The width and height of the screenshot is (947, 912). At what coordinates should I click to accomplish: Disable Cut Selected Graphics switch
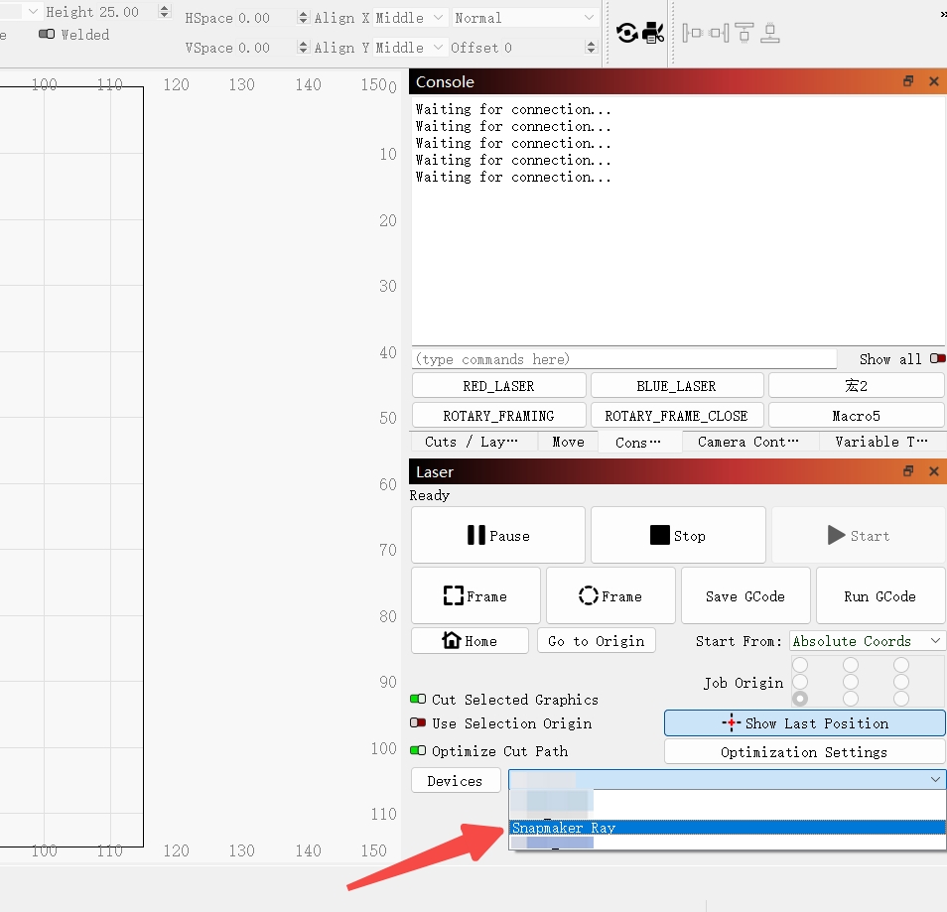[418, 699]
